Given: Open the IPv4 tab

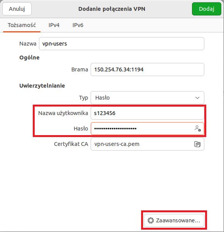Looking at the screenshot, I should point(54,25).
